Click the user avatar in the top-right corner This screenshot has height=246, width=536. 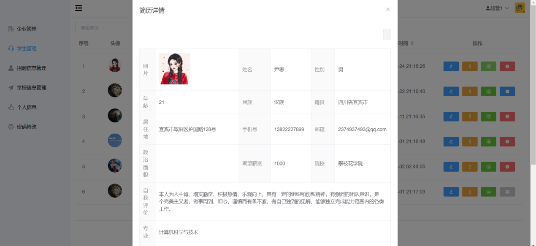(520, 8)
